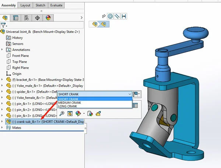Click the zoom to selection magnifier icon
The height and width of the screenshot is (168, 221).
[x=62, y=114]
